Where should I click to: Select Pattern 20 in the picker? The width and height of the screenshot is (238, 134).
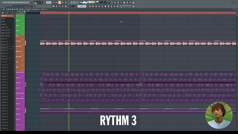coord(7,71)
